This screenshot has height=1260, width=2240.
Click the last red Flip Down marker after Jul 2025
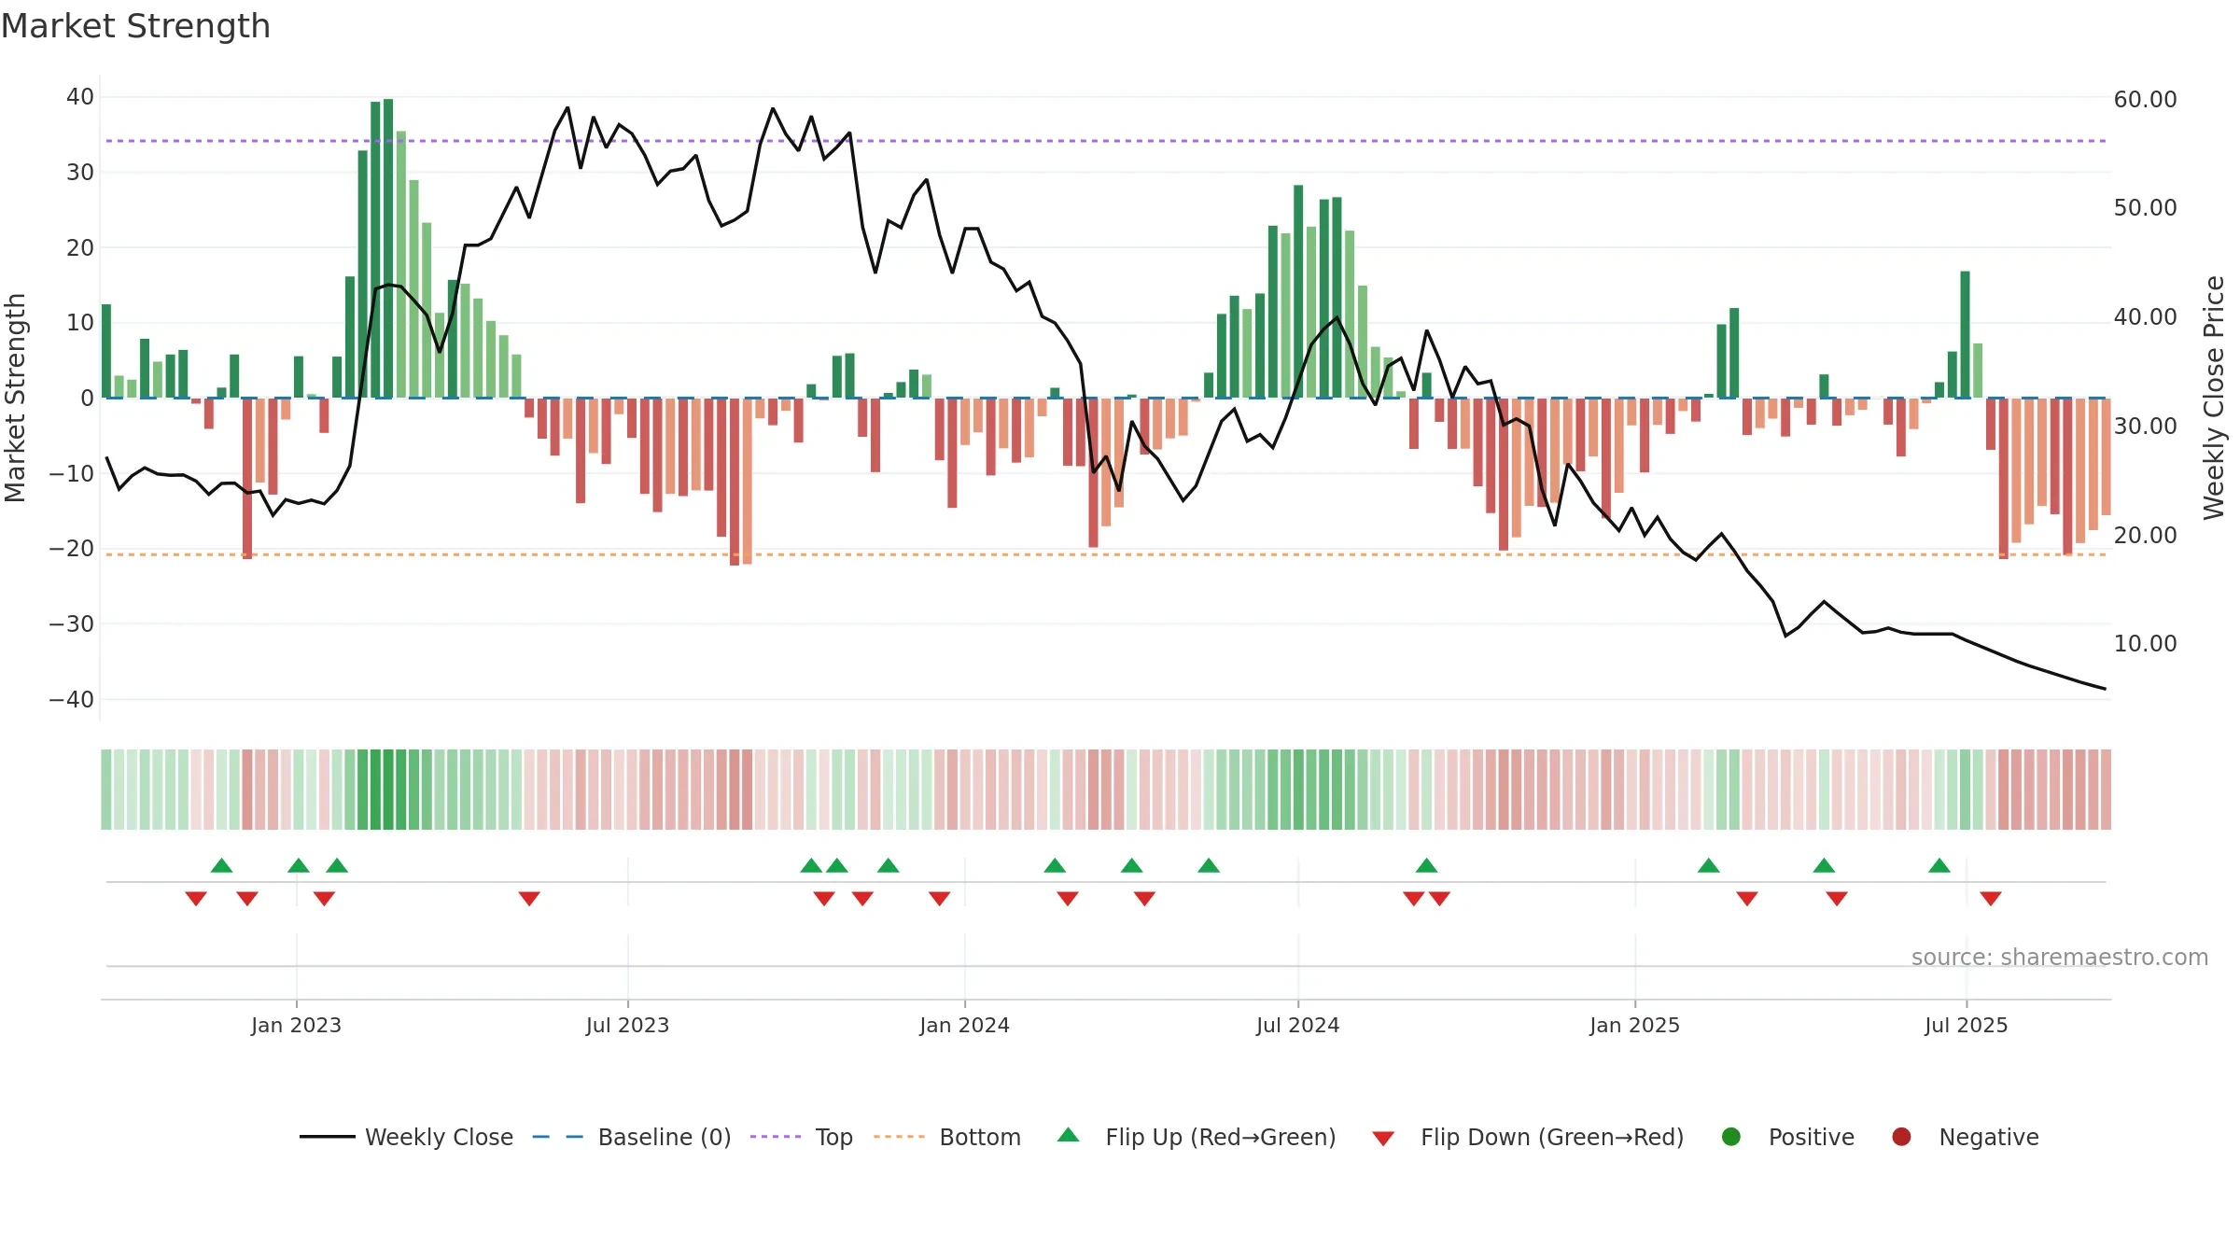click(x=1991, y=898)
